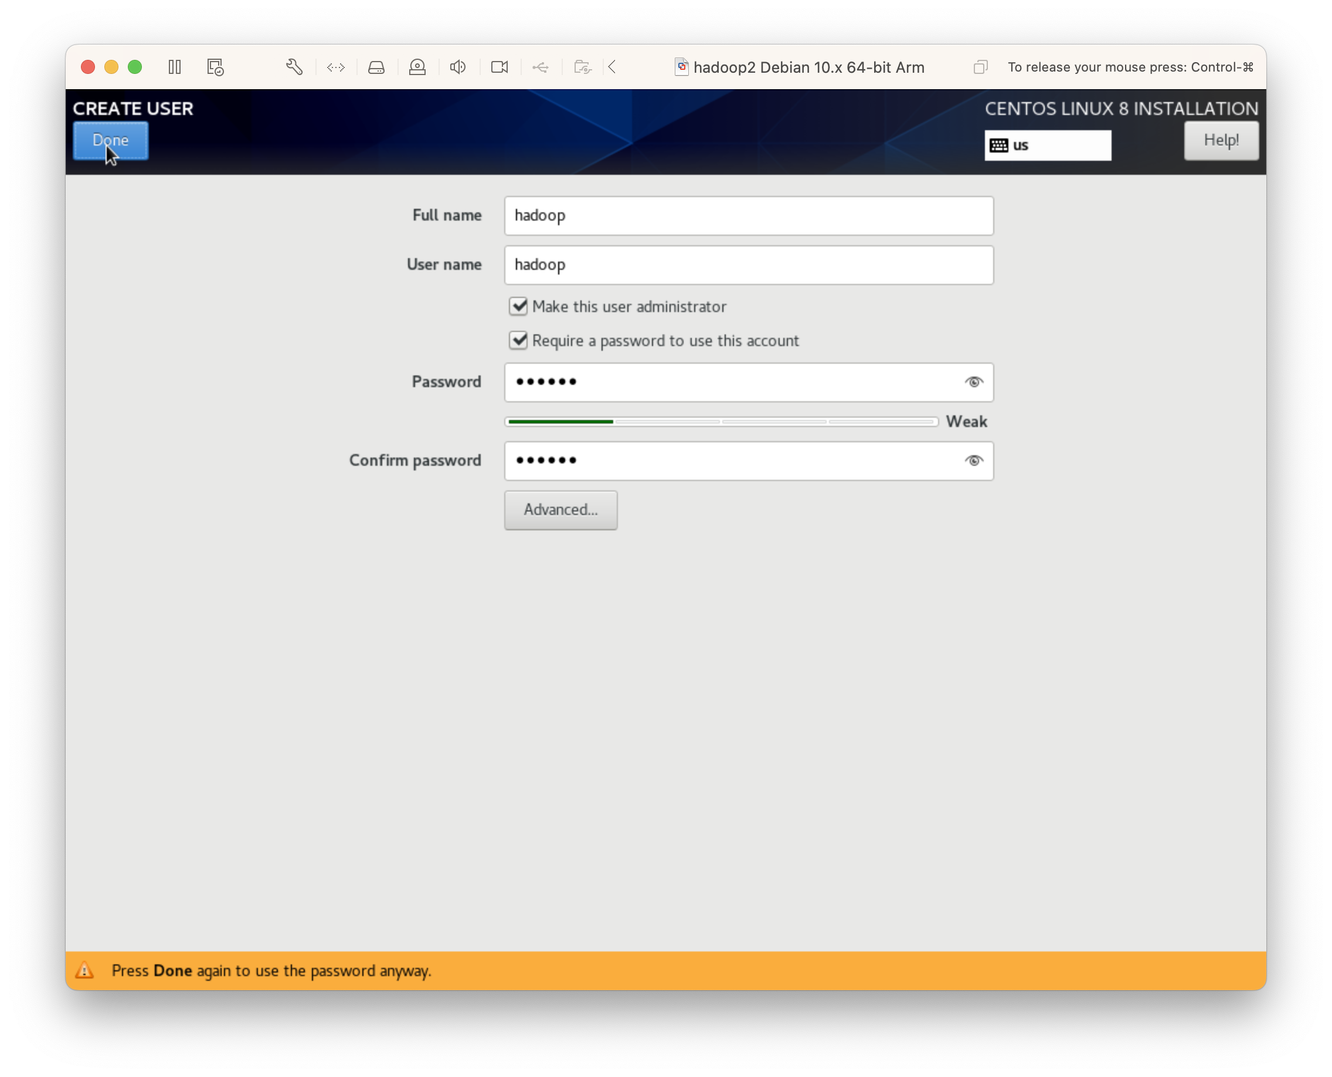Click the CREATE USER heading
1332x1077 pixels.
pos(132,109)
